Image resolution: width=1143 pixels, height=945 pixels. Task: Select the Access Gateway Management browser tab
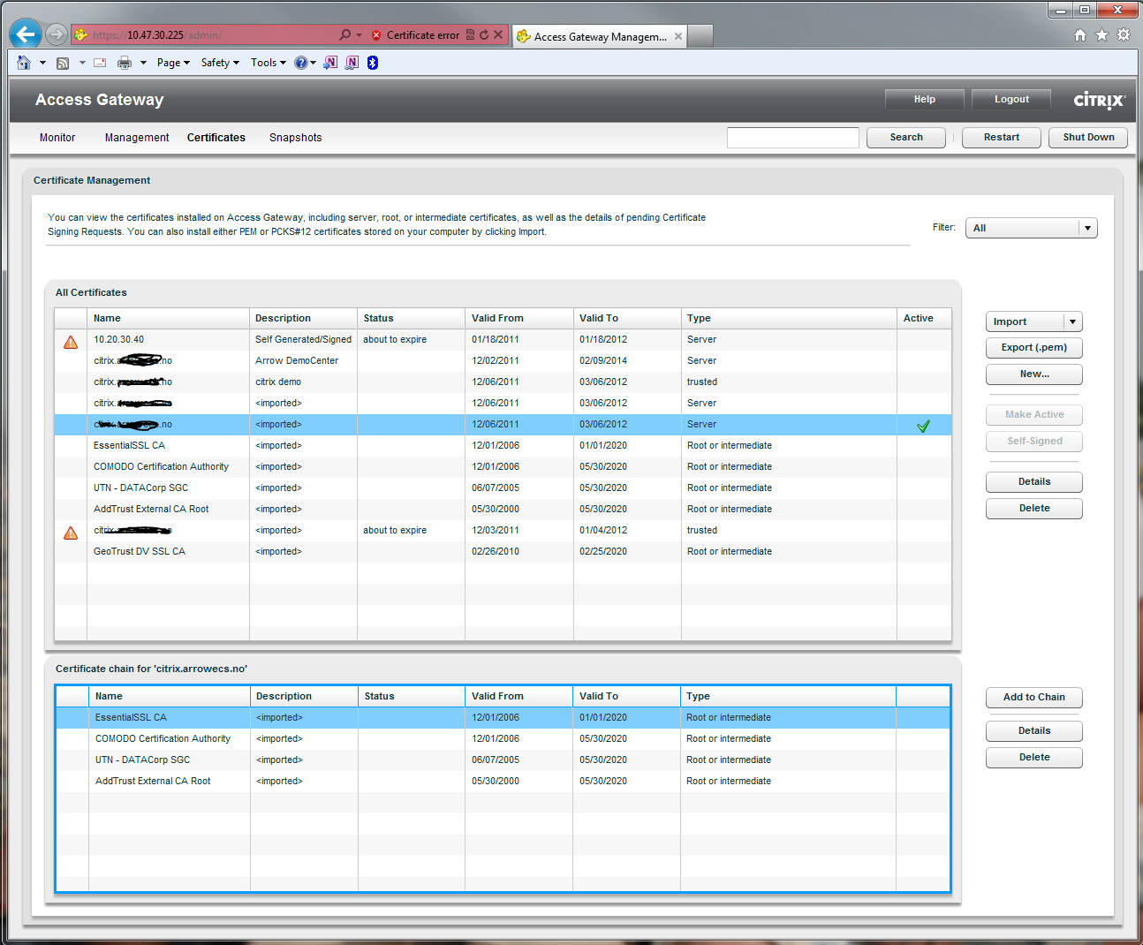coord(600,36)
